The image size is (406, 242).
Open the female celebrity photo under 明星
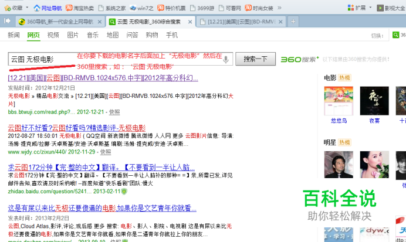[x=374, y=165]
